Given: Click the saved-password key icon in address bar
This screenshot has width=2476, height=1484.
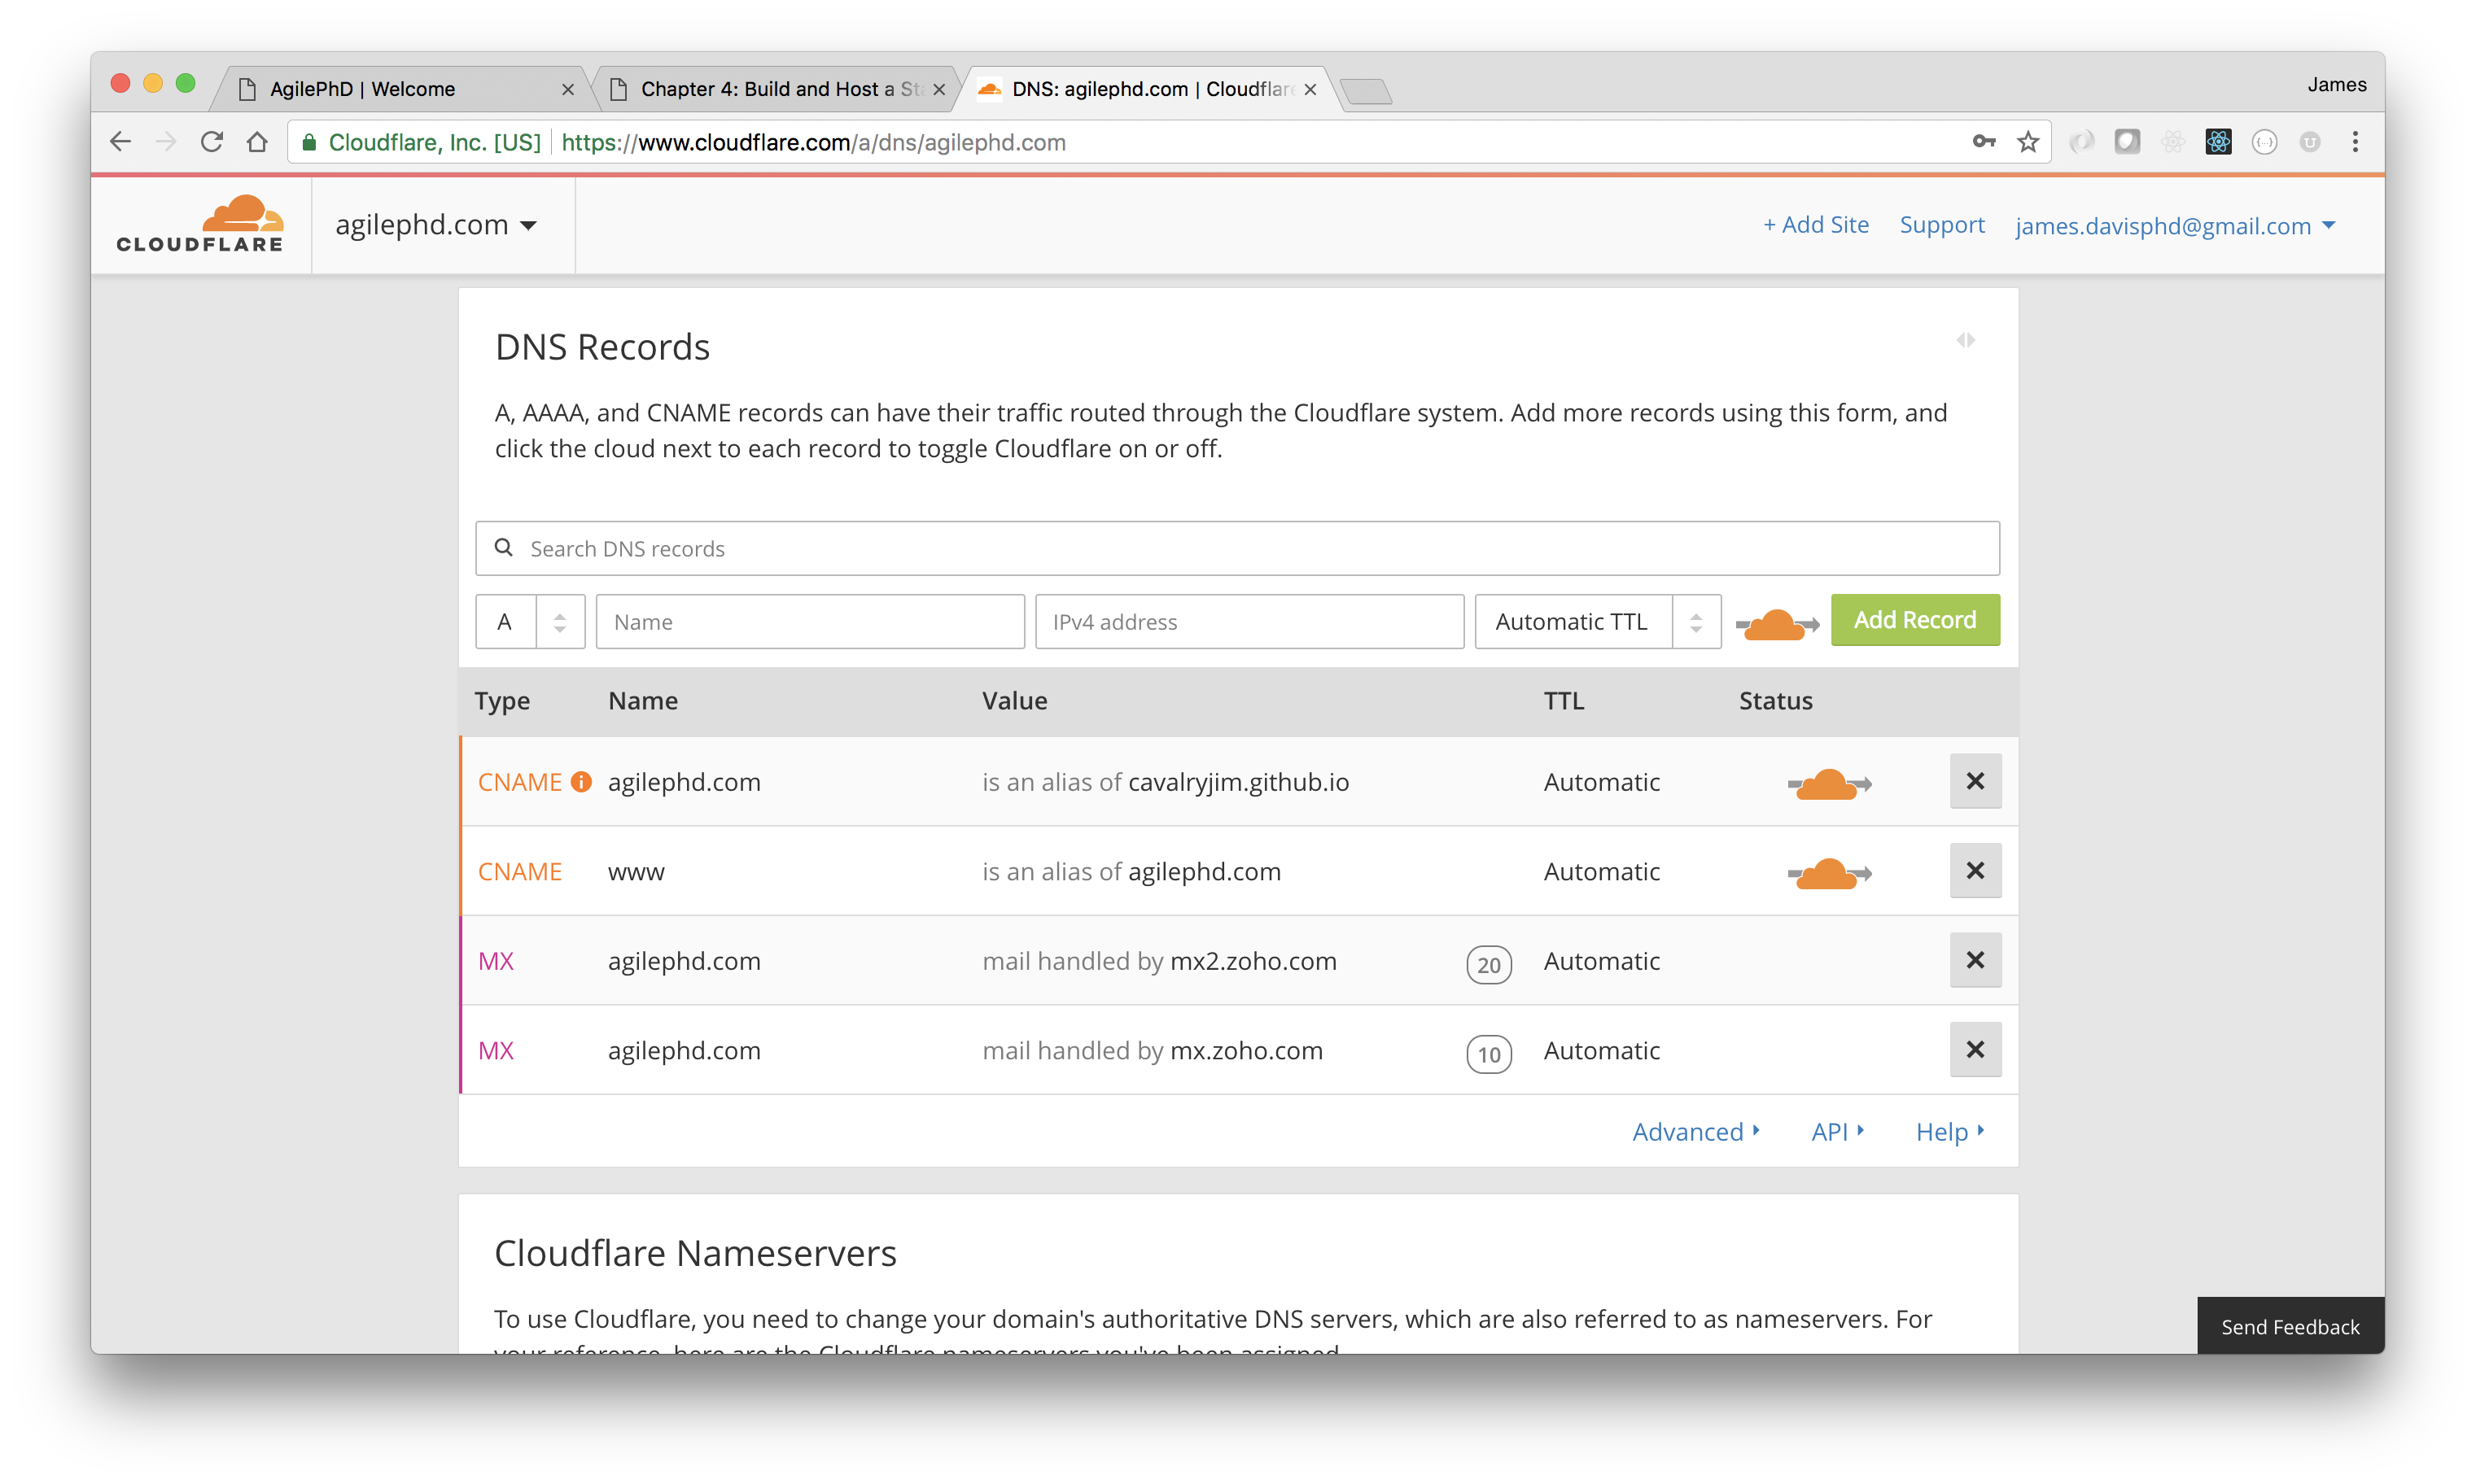Looking at the screenshot, I should 1984,142.
